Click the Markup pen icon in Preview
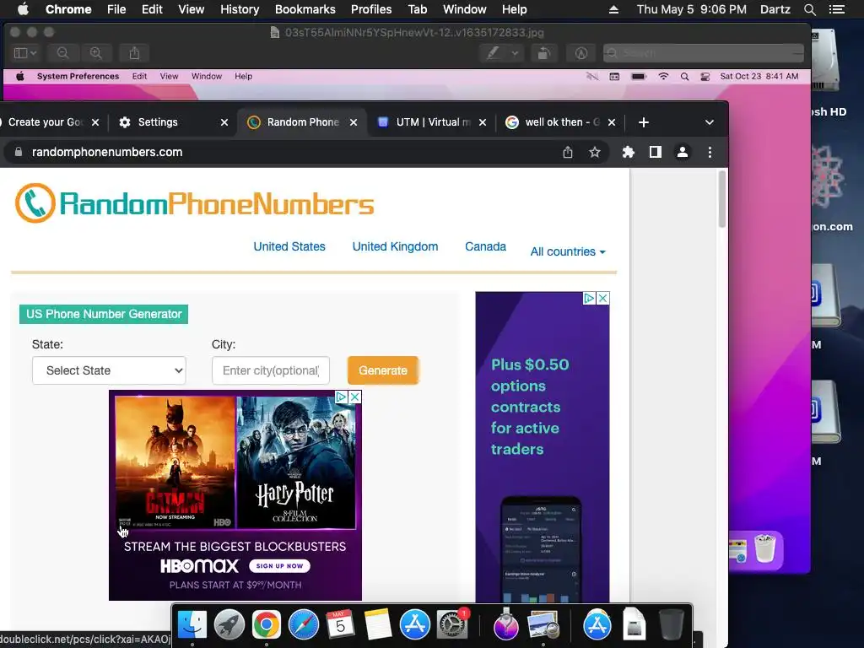This screenshot has height=648, width=864. [x=493, y=53]
